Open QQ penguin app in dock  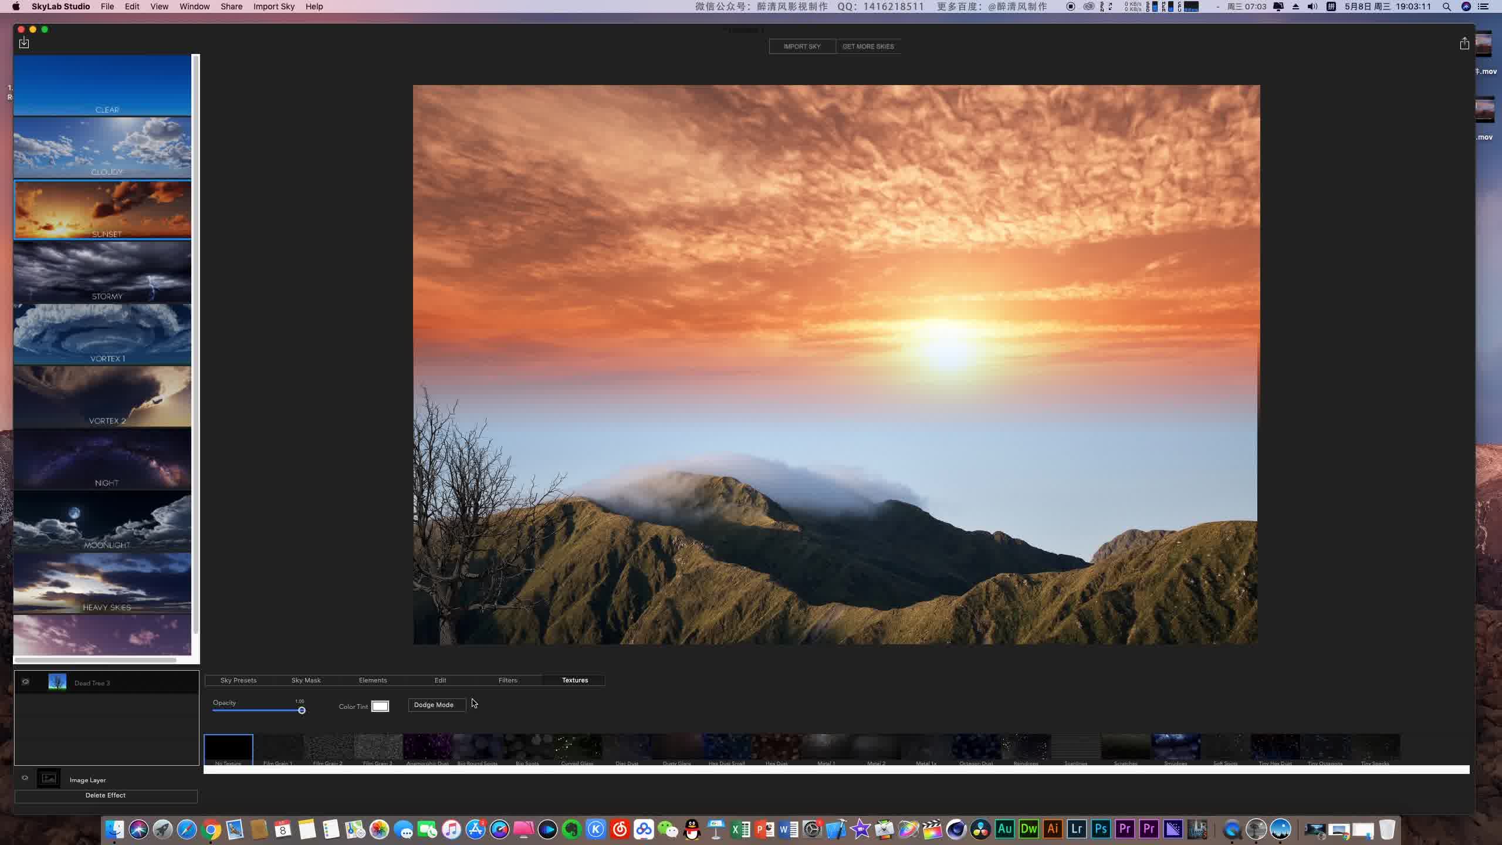pyautogui.click(x=692, y=829)
